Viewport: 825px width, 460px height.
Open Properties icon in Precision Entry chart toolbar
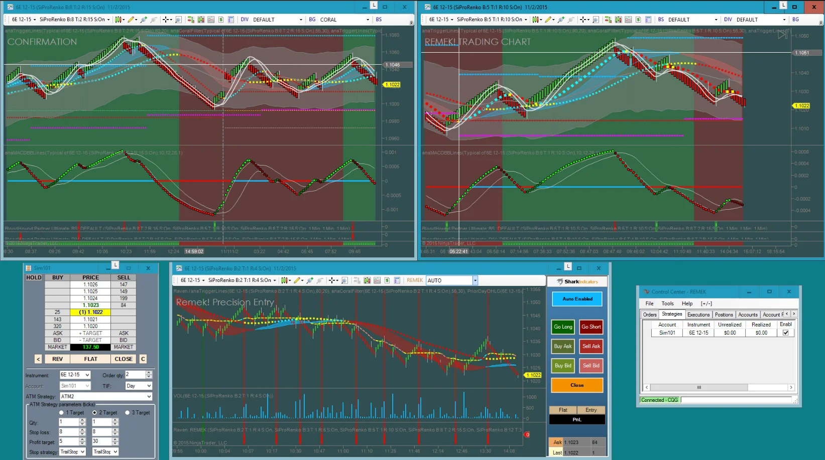pyautogui.click(x=397, y=280)
